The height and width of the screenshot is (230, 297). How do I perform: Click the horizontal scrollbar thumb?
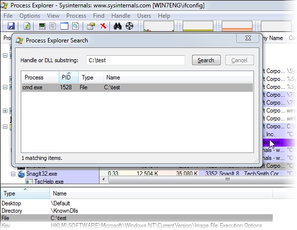point(203,179)
